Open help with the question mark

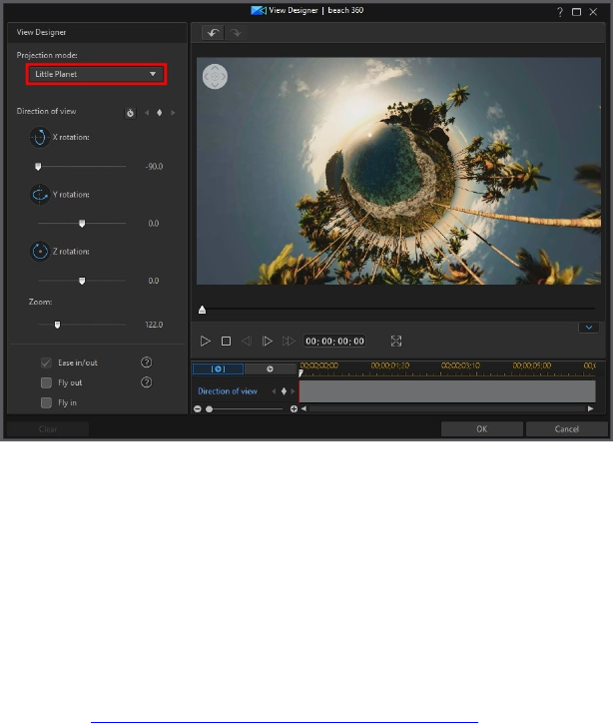tap(559, 12)
